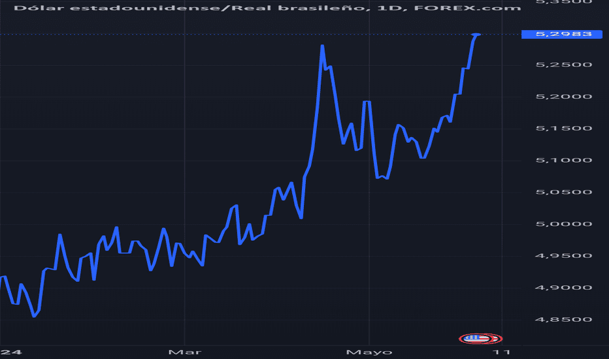This screenshot has width=609, height=359.
Task: Click the last data point of the line
Action: 476,35
